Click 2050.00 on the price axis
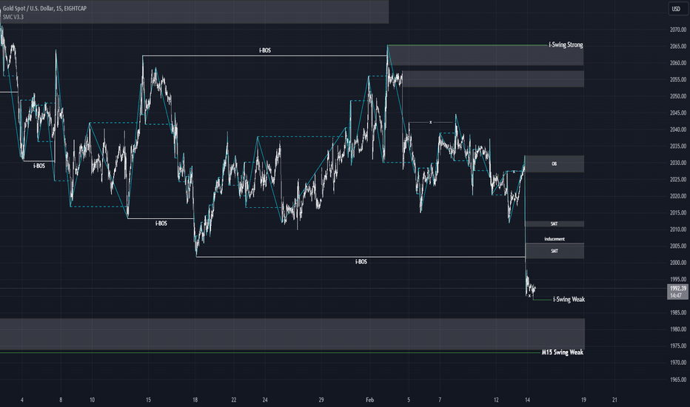 [x=678, y=96]
